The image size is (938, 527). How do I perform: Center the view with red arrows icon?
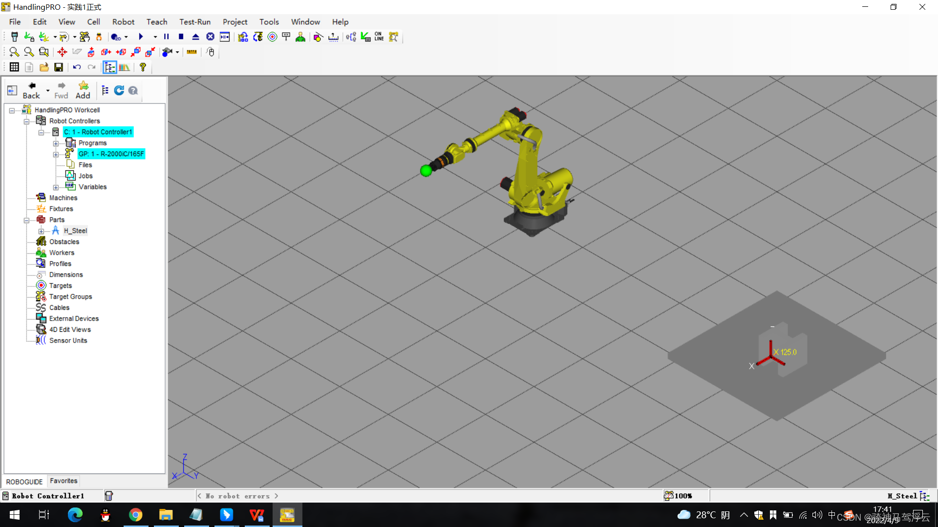point(62,52)
